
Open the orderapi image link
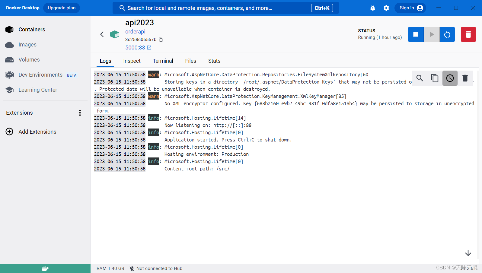click(x=135, y=32)
